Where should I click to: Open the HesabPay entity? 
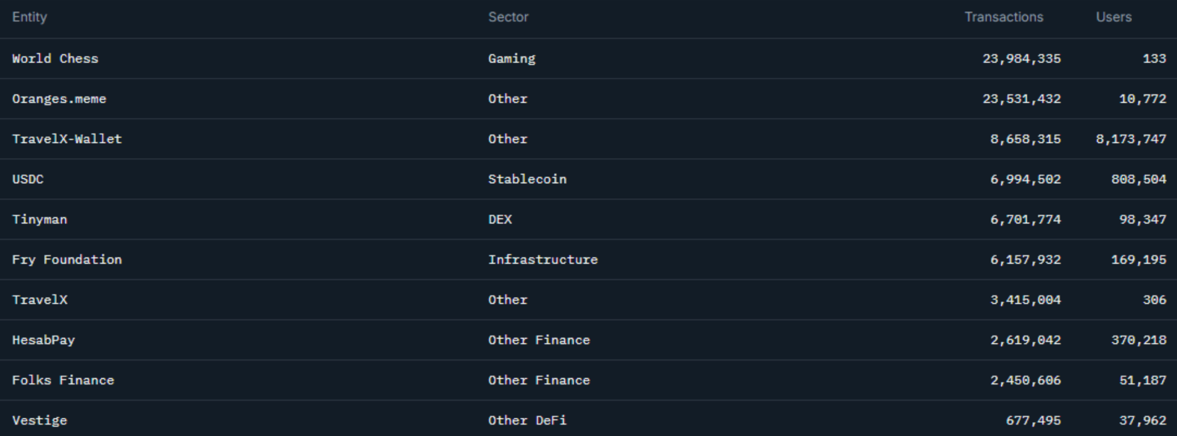click(43, 340)
